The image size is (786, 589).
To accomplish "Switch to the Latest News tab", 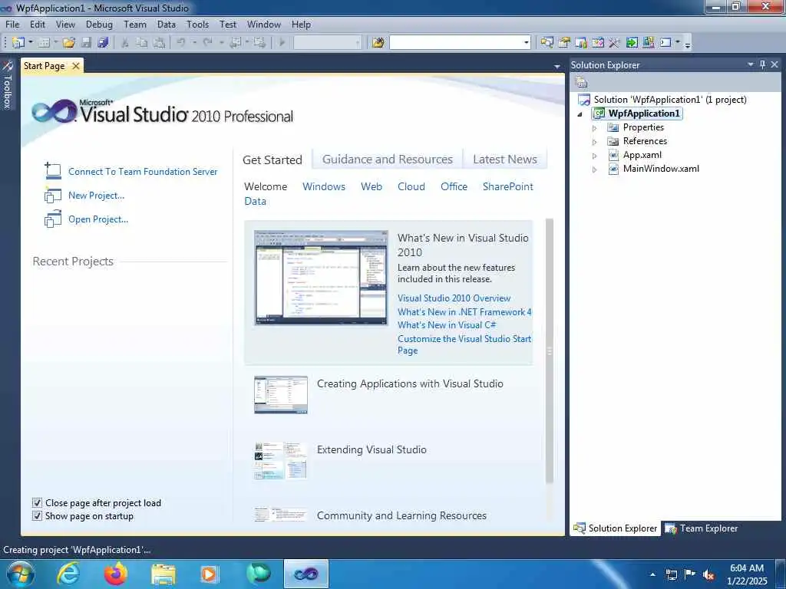I will (505, 160).
